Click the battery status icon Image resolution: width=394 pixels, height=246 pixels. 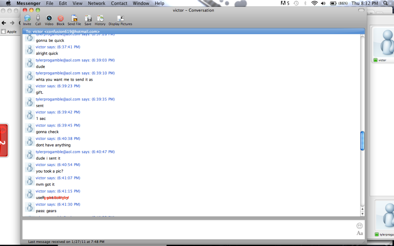coord(333,3)
